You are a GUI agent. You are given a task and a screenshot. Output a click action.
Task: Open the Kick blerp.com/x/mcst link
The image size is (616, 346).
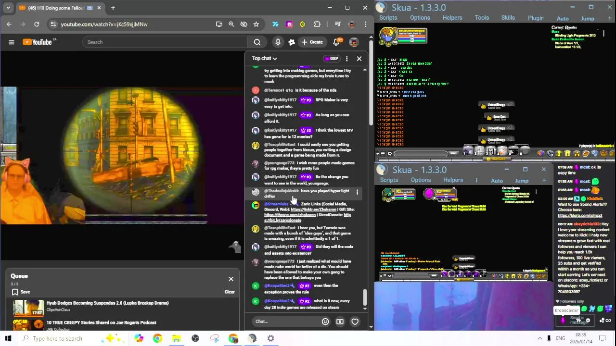point(580,215)
